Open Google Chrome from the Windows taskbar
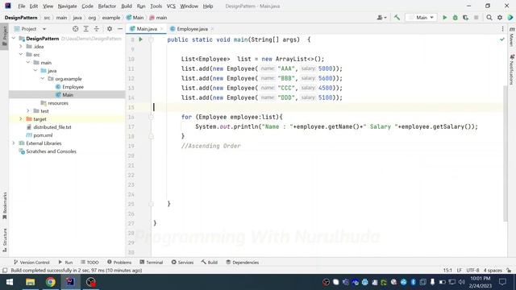This screenshot has height=290, width=516. click(50, 282)
